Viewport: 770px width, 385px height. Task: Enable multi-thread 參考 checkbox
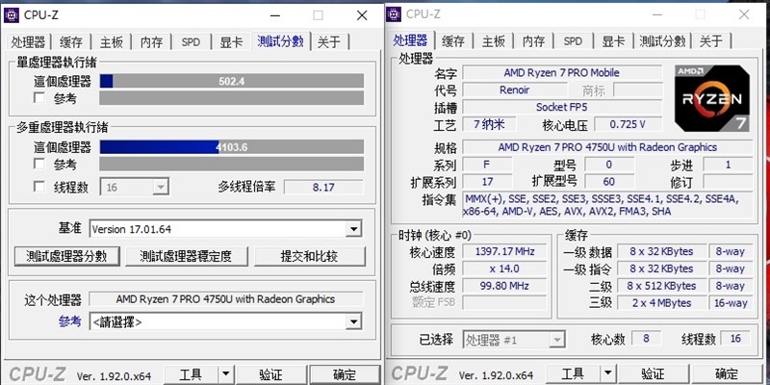point(39,164)
